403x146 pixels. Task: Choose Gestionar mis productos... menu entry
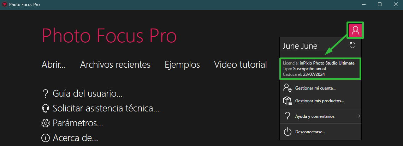pos(320,101)
